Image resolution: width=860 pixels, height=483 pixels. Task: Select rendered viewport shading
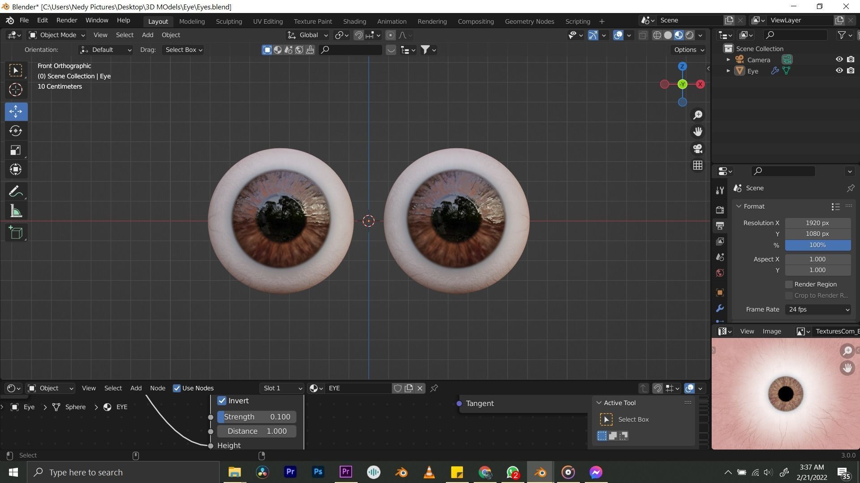tap(690, 35)
